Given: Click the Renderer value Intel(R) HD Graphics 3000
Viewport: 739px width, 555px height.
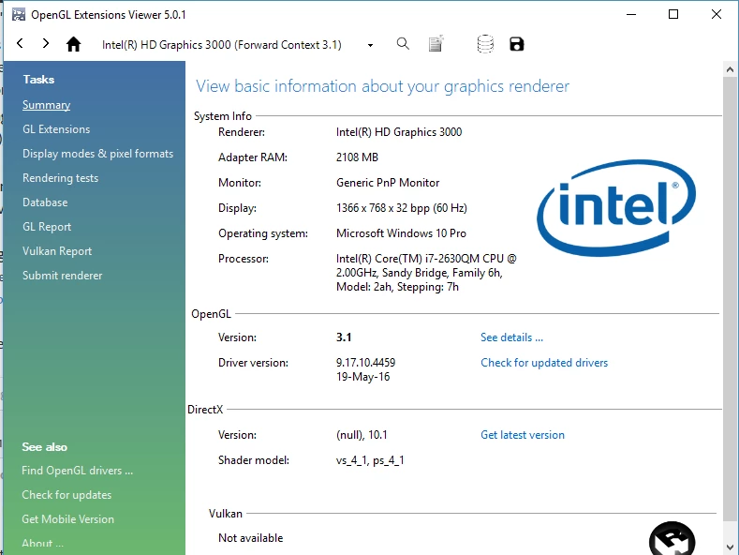Looking at the screenshot, I should pos(399,132).
